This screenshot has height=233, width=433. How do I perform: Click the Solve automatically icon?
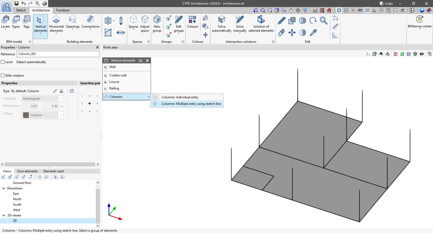click(x=222, y=24)
